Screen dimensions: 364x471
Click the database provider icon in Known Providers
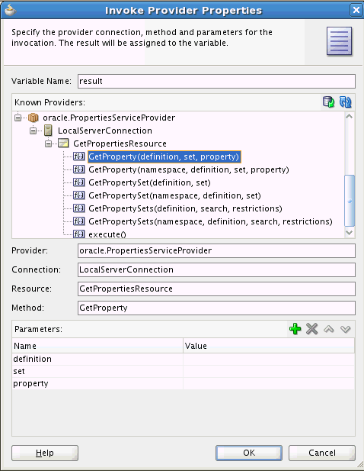tap(328, 102)
